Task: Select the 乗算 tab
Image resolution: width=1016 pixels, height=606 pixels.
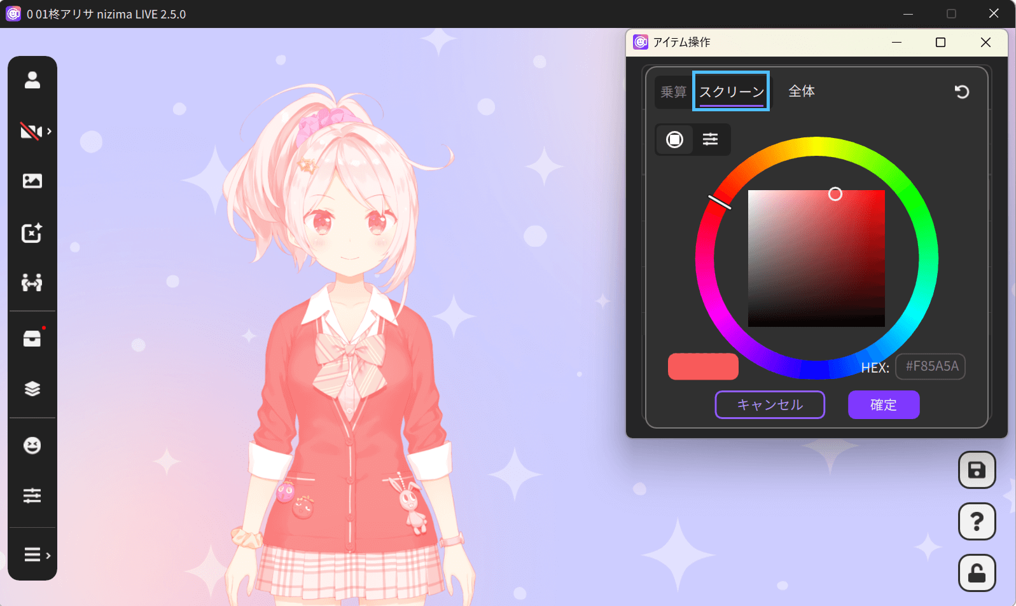Action: click(x=673, y=92)
